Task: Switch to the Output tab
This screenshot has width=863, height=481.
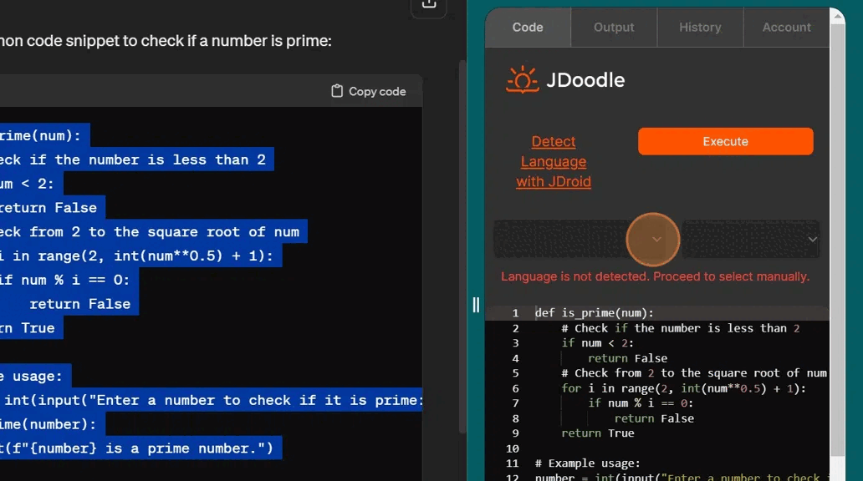Action: coord(613,27)
